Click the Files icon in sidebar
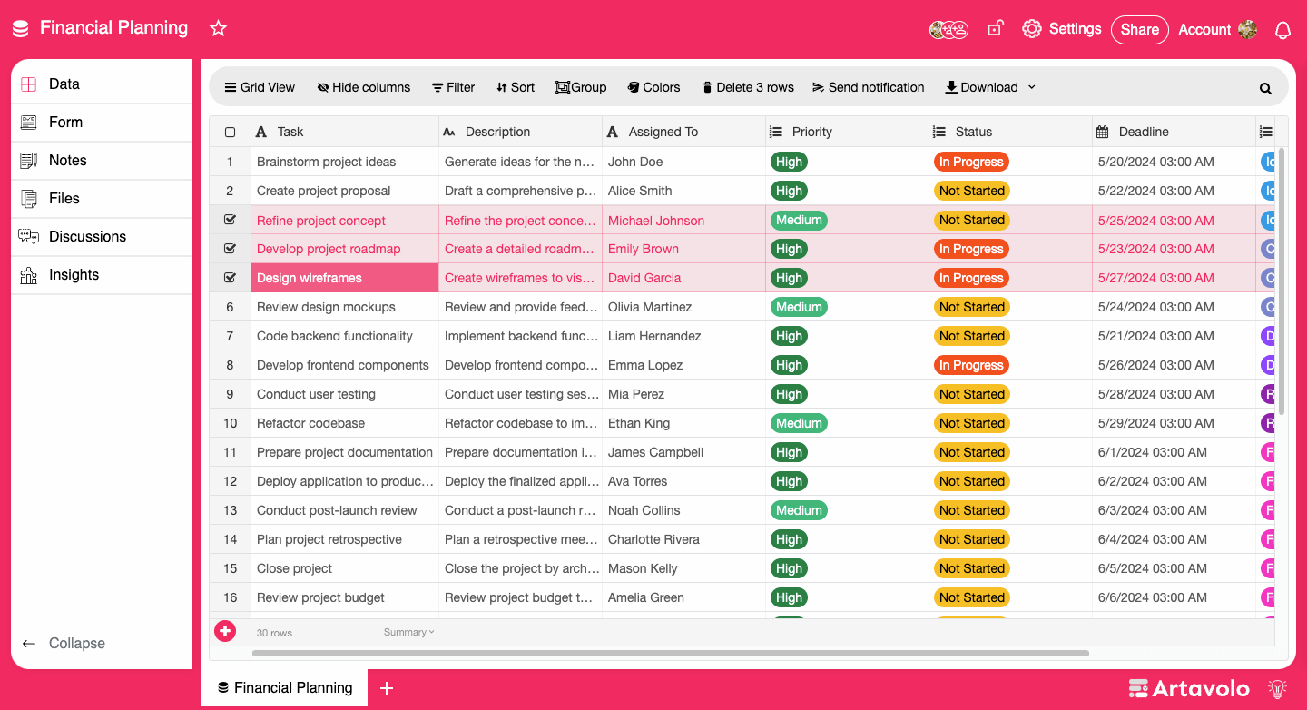This screenshot has width=1307, height=710. tap(29, 198)
